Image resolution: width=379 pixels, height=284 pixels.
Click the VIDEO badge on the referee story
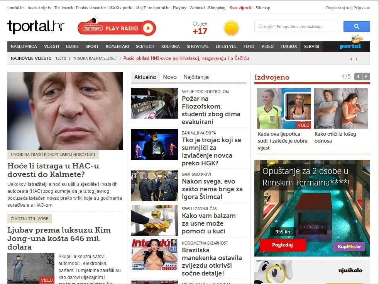(303, 125)
